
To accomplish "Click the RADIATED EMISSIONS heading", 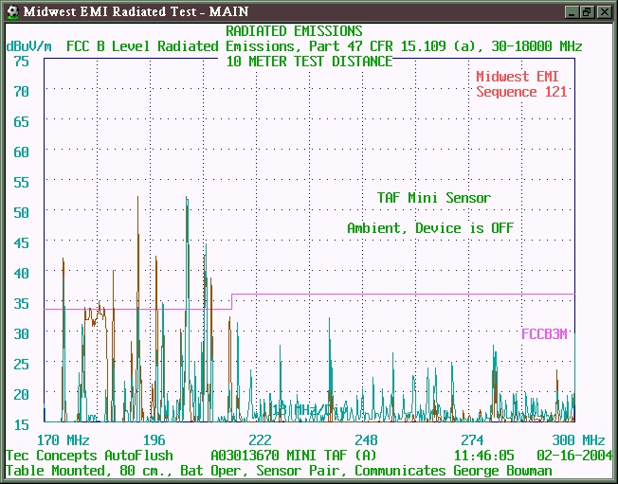I will (293, 32).
